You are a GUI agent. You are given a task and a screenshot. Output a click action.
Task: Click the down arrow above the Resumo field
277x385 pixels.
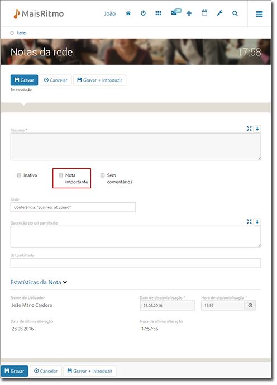coord(257,129)
